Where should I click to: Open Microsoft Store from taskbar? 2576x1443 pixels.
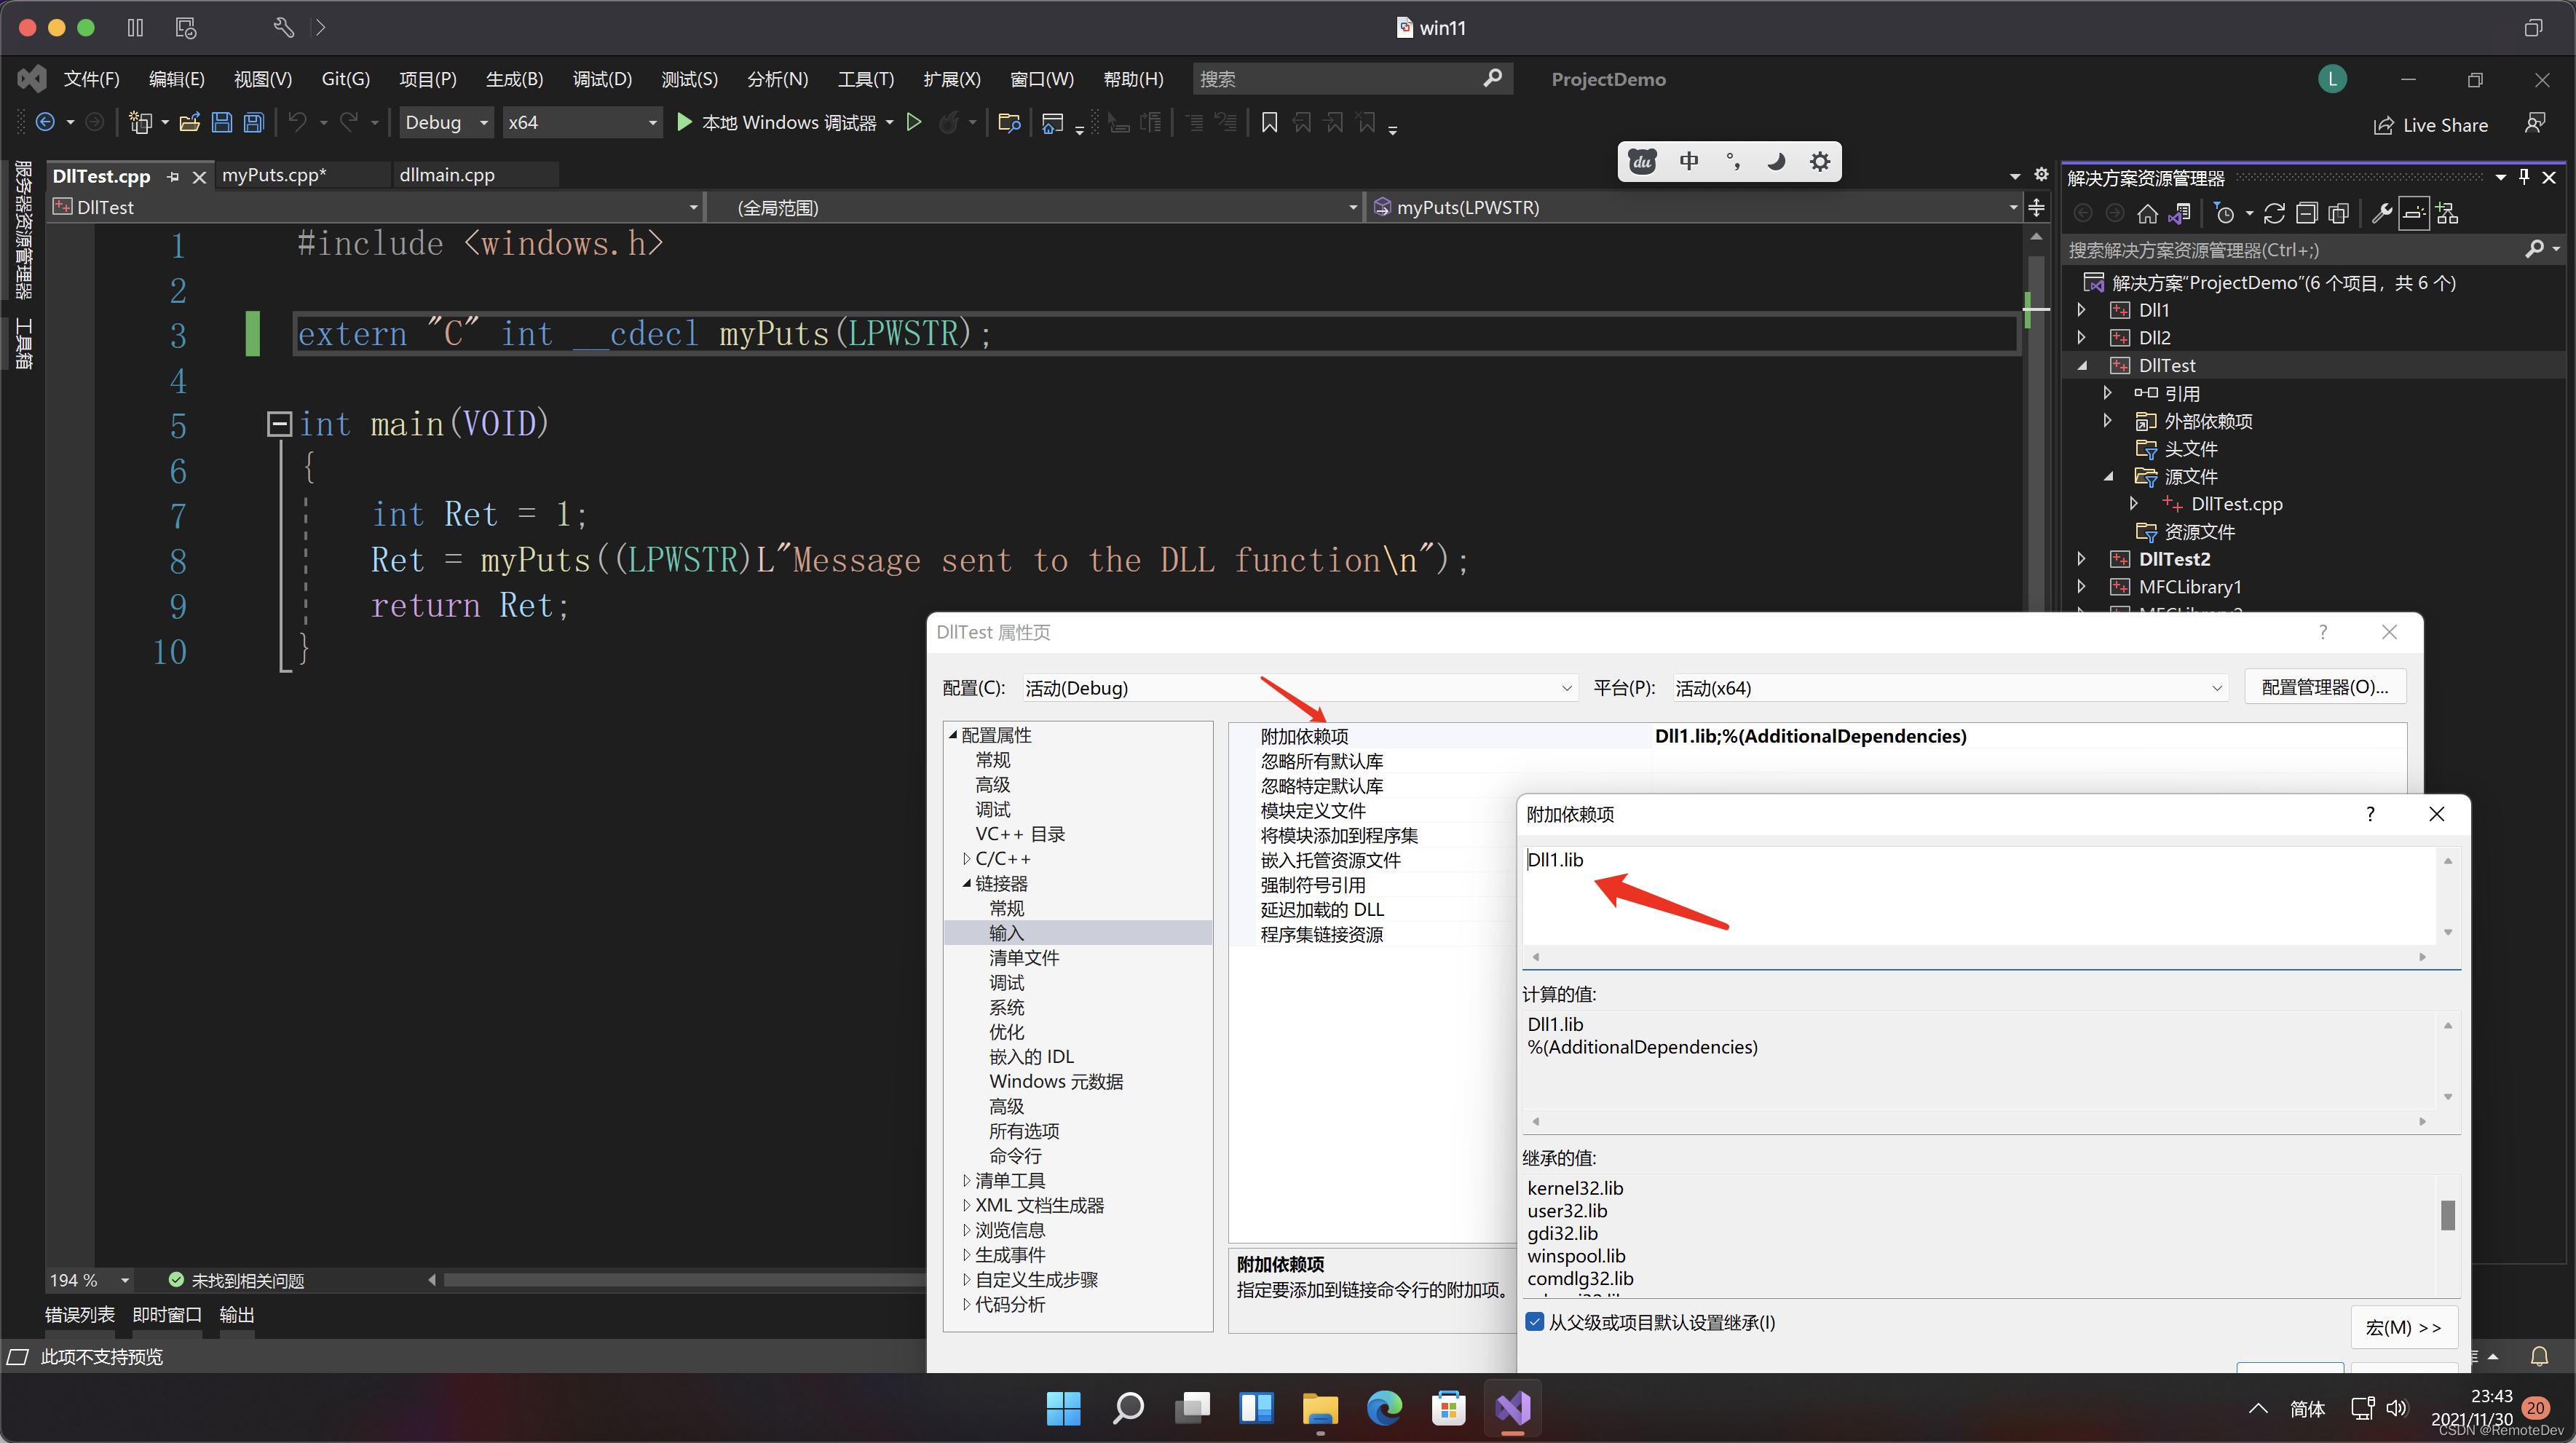(1448, 1408)
